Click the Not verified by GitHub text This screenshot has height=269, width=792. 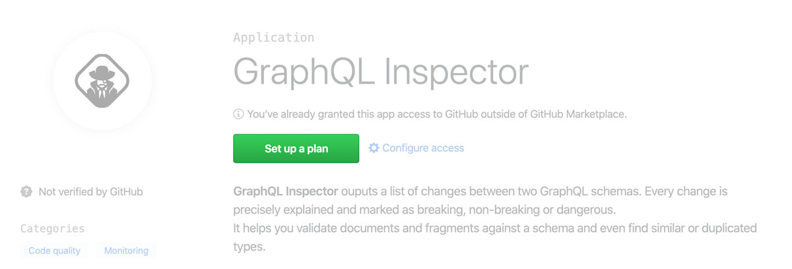(90, 192)
